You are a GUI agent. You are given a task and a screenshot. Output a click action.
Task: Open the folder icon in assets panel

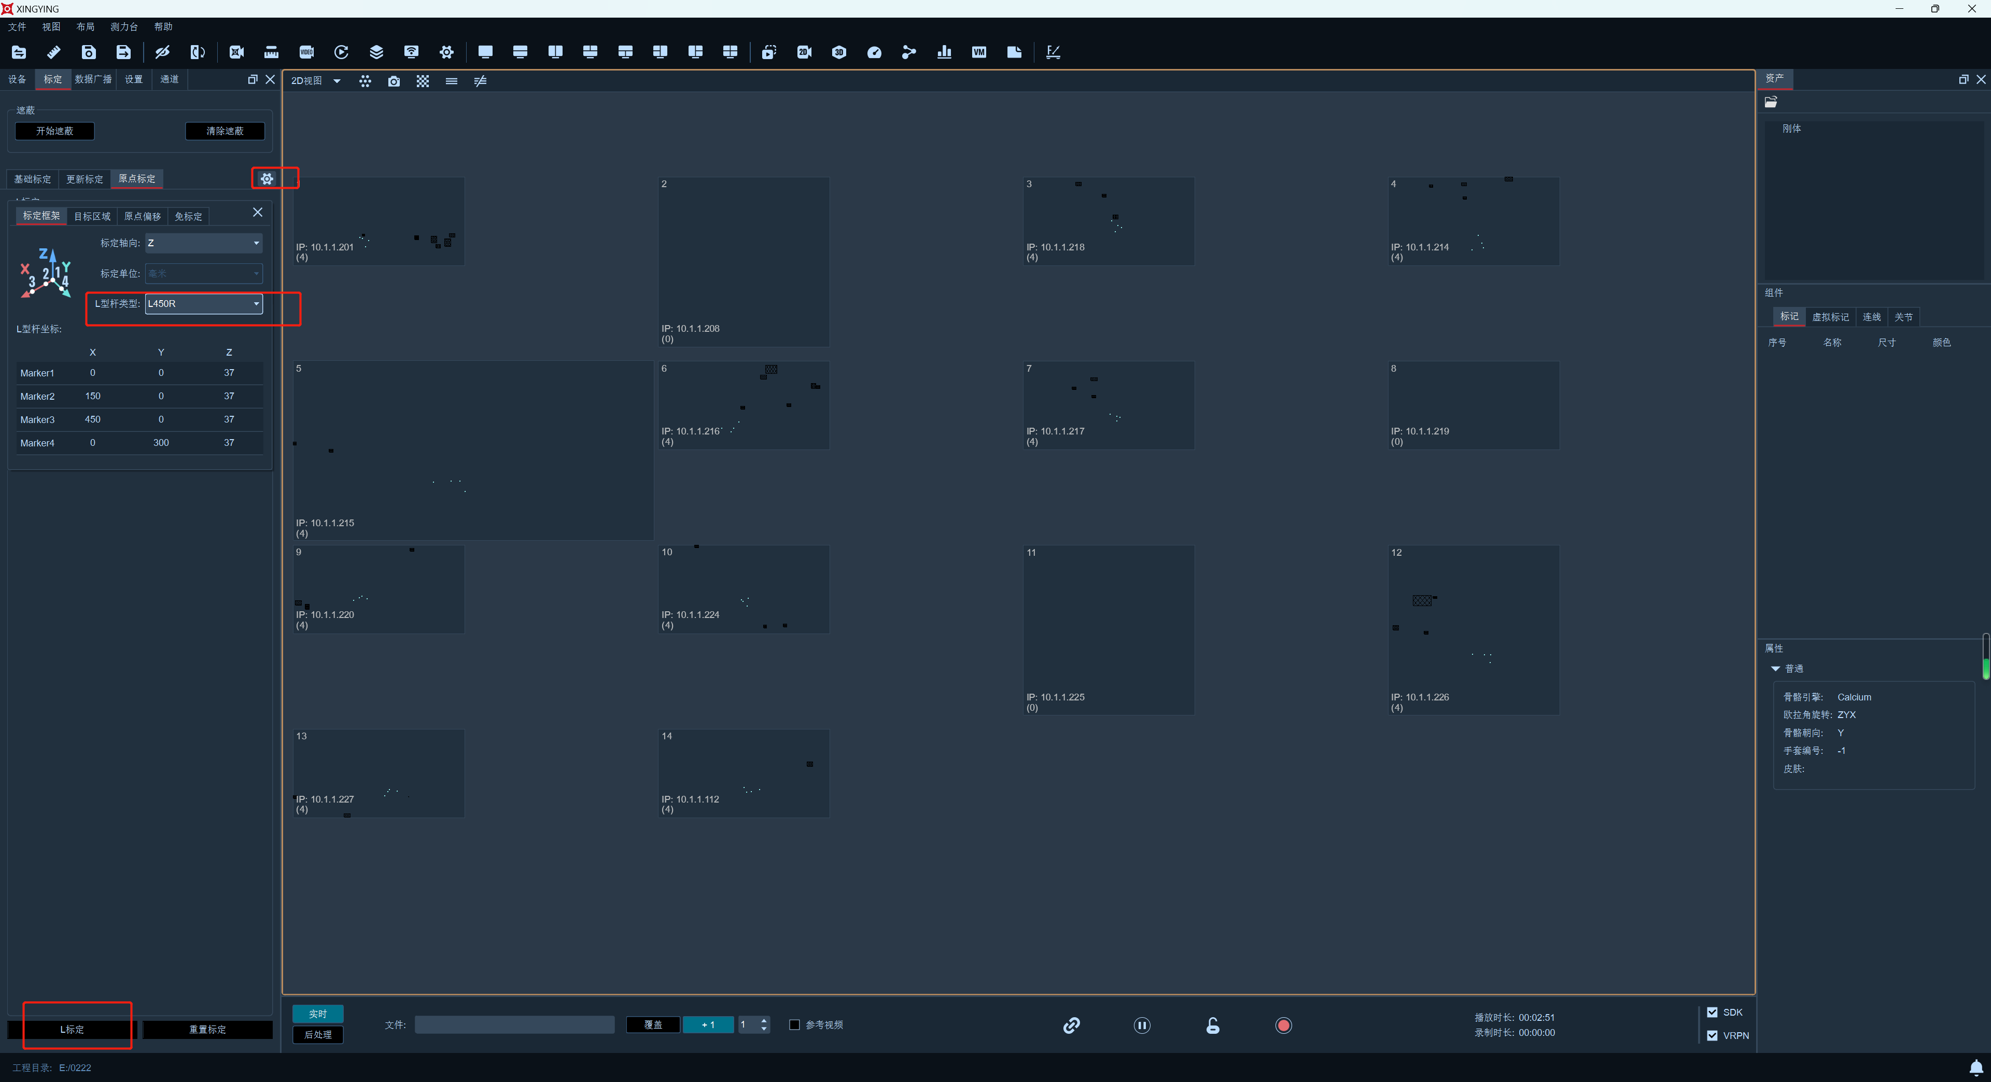(1771, 102)
